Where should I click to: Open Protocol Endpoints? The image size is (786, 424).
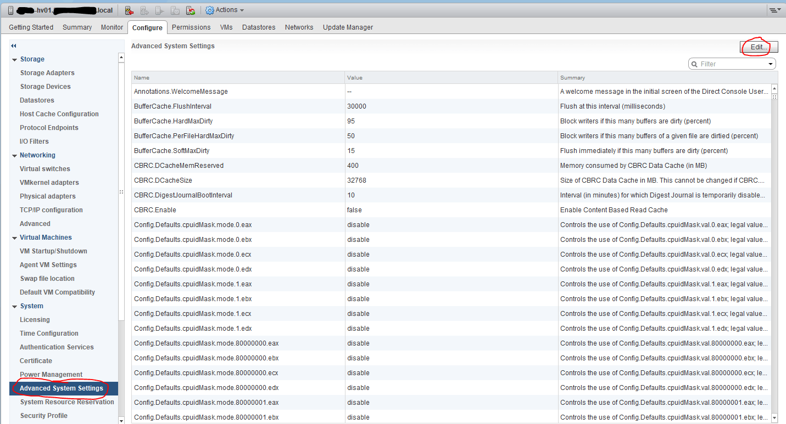49,128
